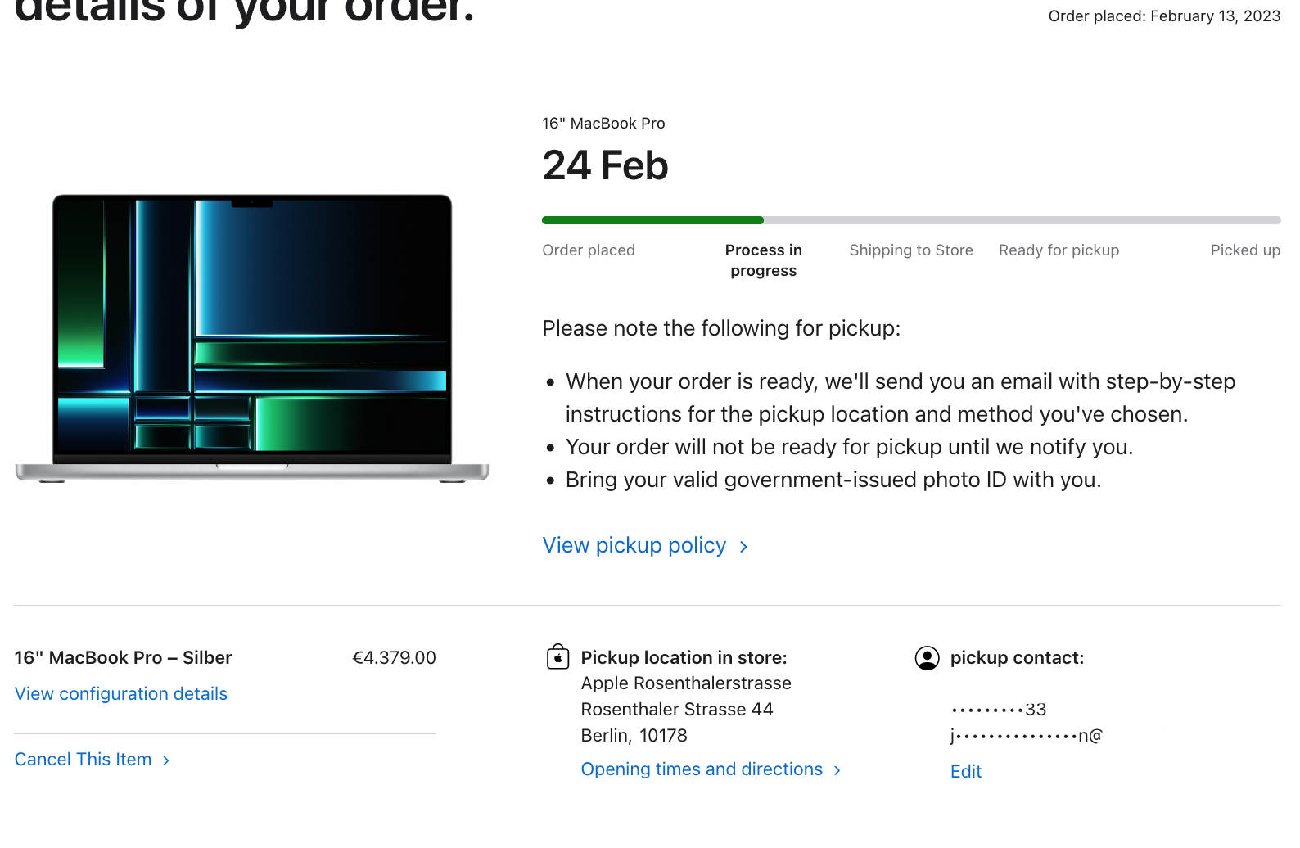This screenshot has height=848, width=1300.
Task: Select the Process in progress step
Action: (764, 260)
